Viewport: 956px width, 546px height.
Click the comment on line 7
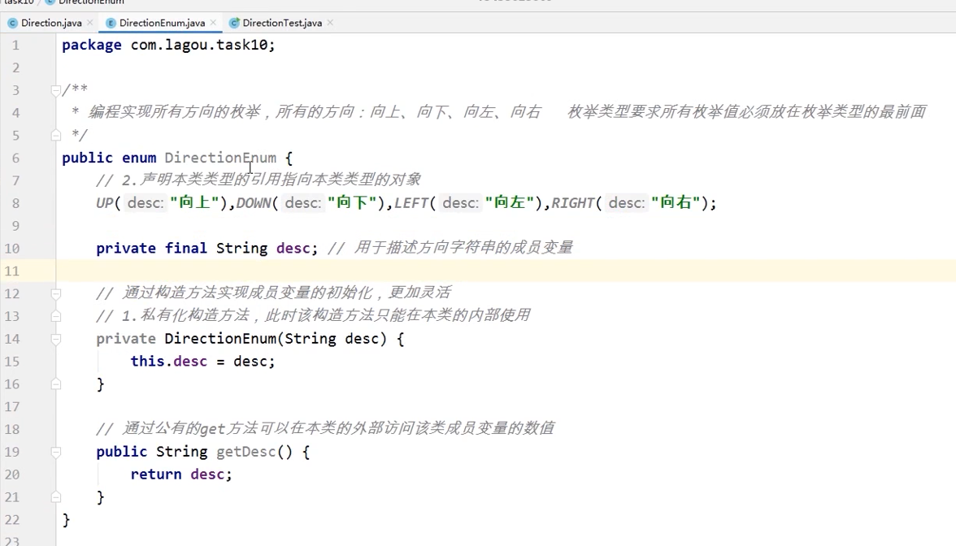point(259,180)
